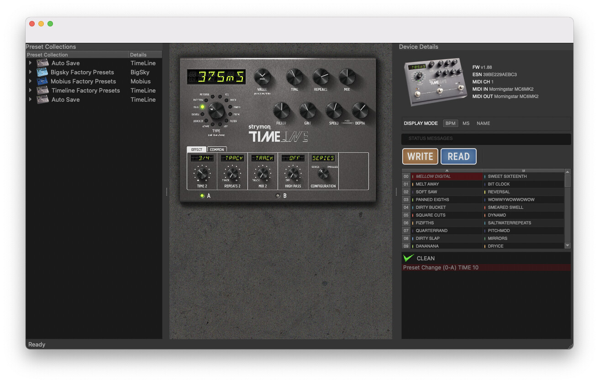Click the TYPE selector knob
The width and height of the screenshot is (599, 383).
click(x=216, y=110)
